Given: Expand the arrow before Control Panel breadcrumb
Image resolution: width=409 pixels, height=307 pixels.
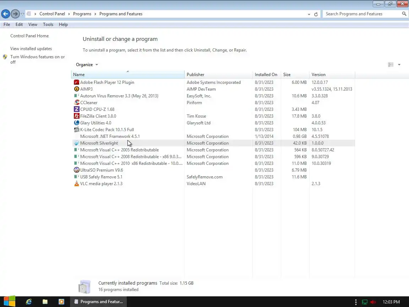Looking at the screenshot, I should [35, 14].
